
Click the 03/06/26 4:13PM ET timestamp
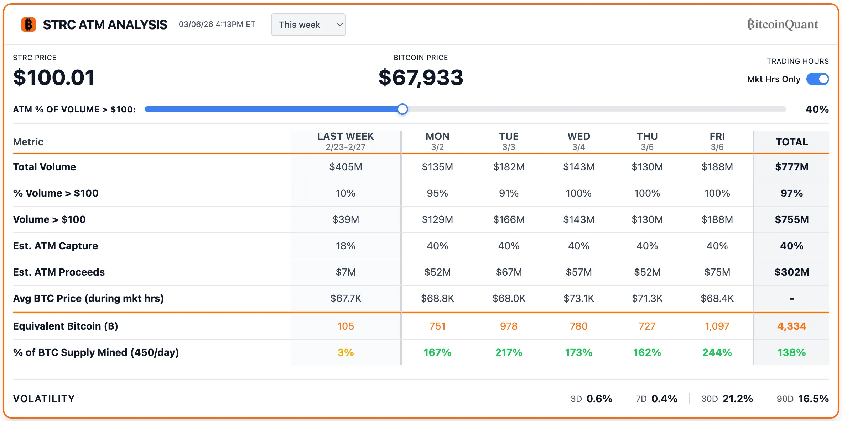point(217,25)
